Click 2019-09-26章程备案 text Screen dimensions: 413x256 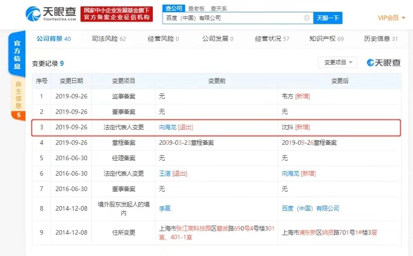(309, 143)
